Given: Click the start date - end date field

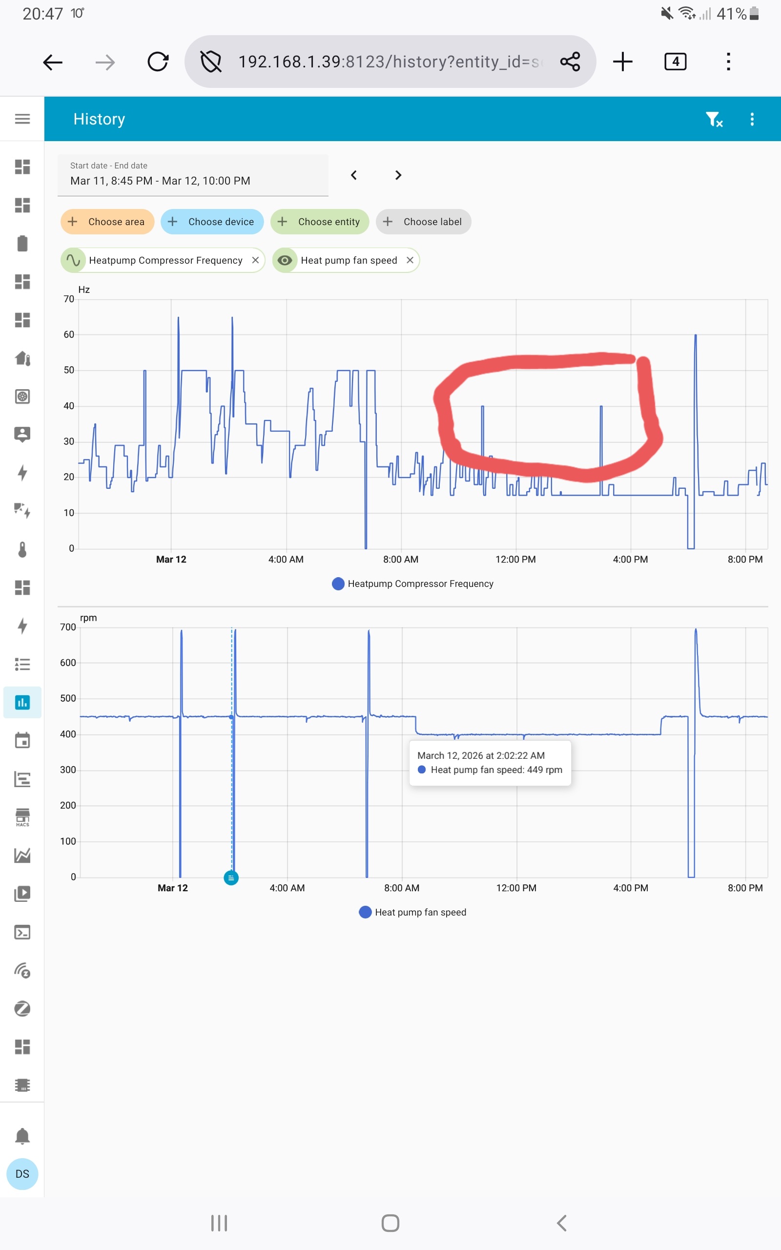Looking at the screenshot, I should (x=193, y=175).
